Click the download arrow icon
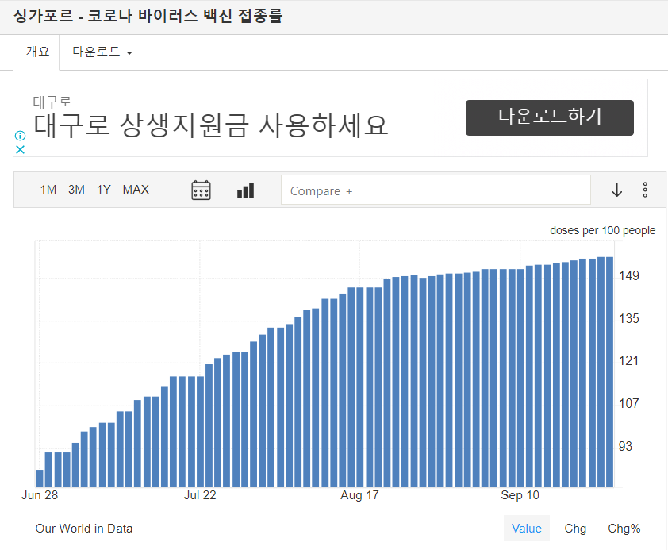 coord(617,190)
